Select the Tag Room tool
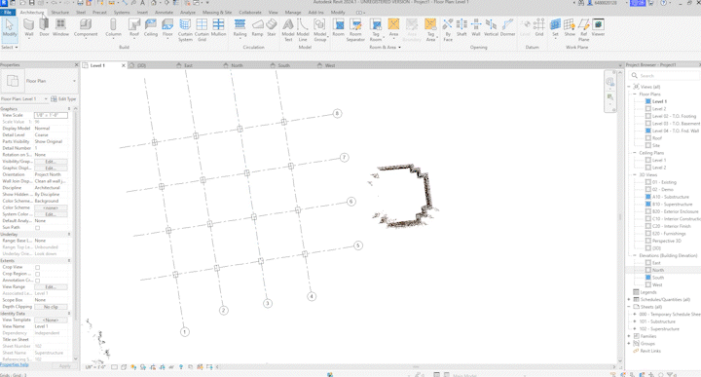Image resolution: width=701 pixels, height=377 pixels. (x=376, y=30)
